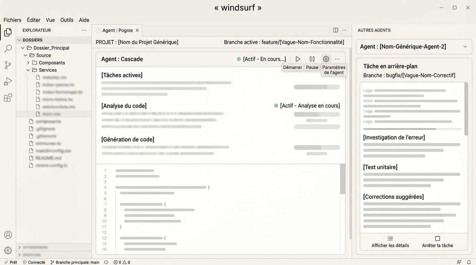Close the Agent : Pogrne tab

coord(137,30)
